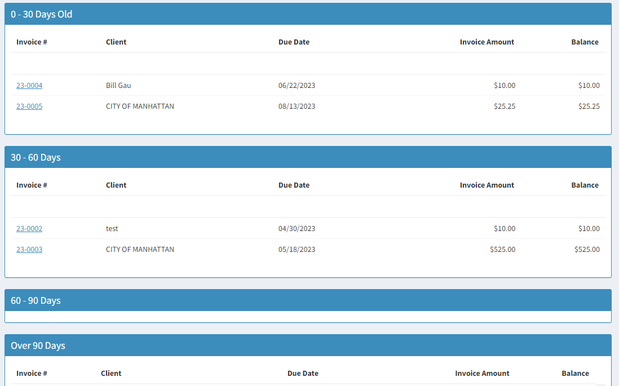619x386 pixels.
Task: Click balance $25.25 in 23-0005 row
Action: 589,106
